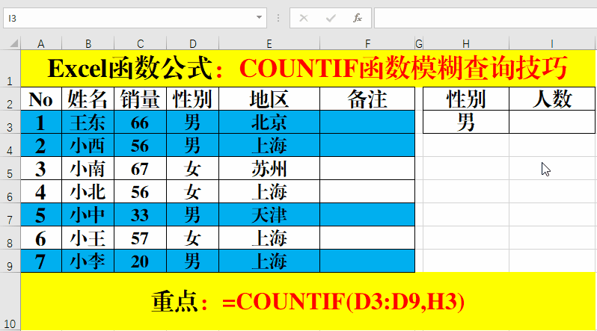Click the No cell '4'
The width and height of the screenshot is (597, 331).
[41, 192]
